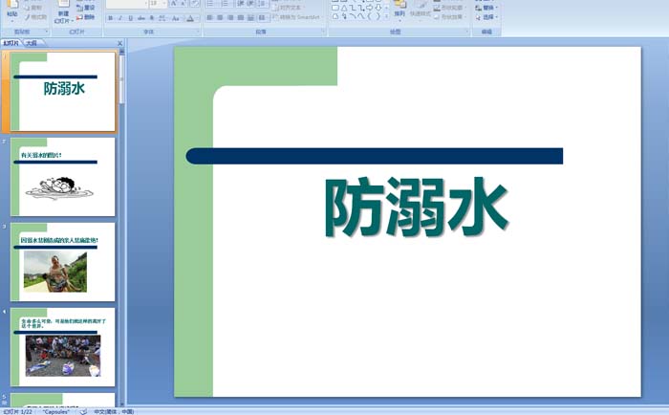669x415 pixels.
Task: Open Shape Outline options
Action: [x=450, y=8]
